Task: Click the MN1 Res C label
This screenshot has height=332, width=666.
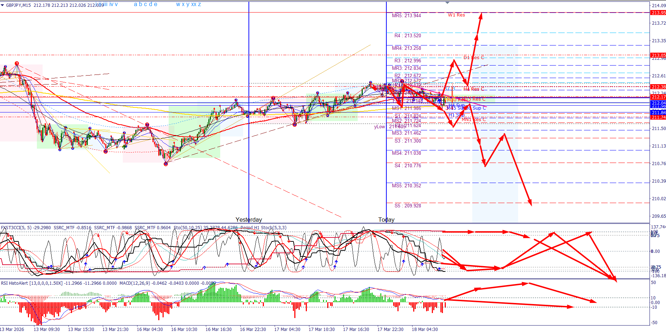Action: [x=474, y=119]
